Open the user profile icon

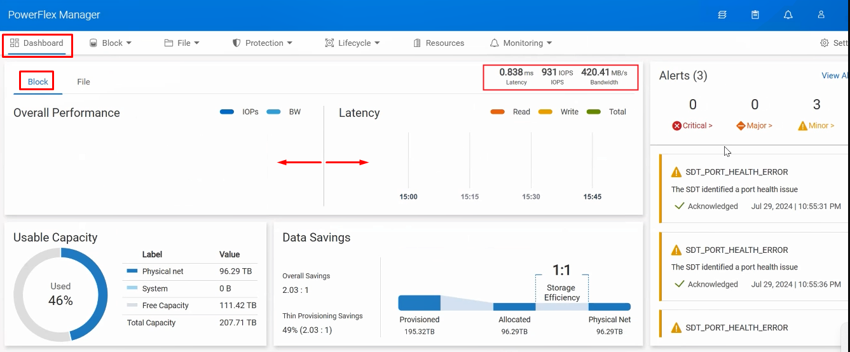(x=821, y=15)
